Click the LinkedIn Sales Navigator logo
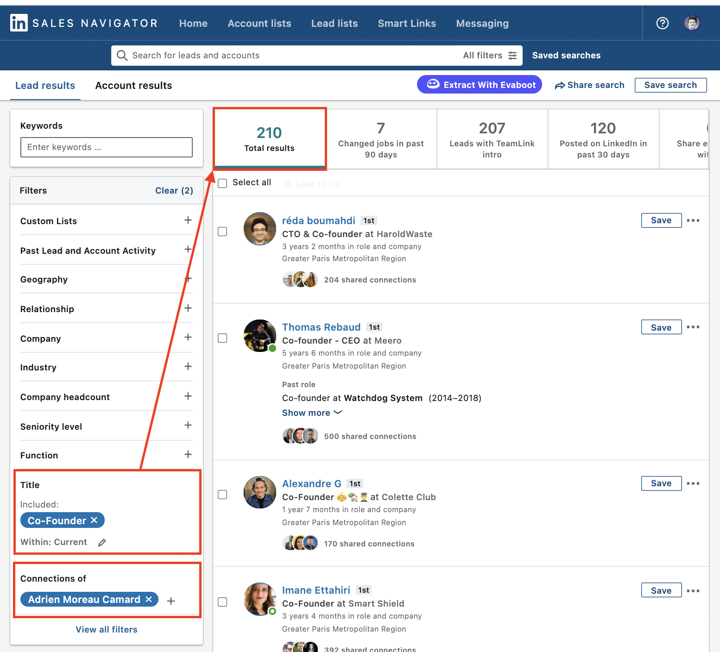 click(x=84, y=23)
